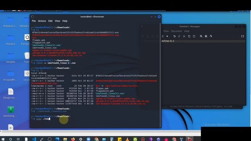251x141 pixels.
Task: Click terminal title 'hacker@kali ~/Downloads'
Action: (92, 16)
